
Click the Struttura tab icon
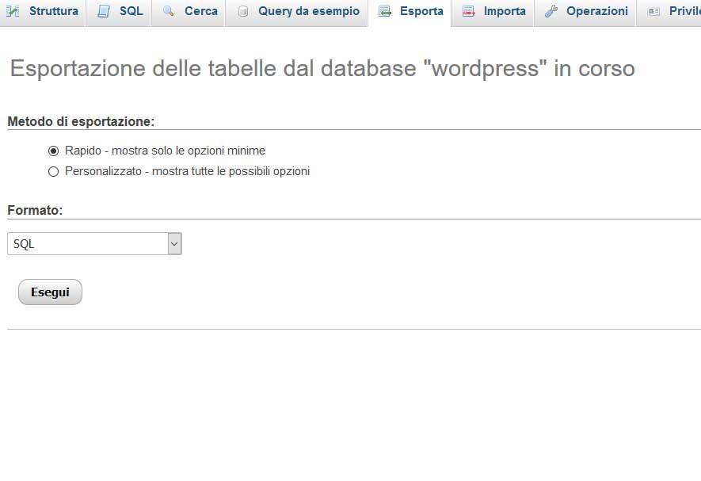tap(16, 11)
